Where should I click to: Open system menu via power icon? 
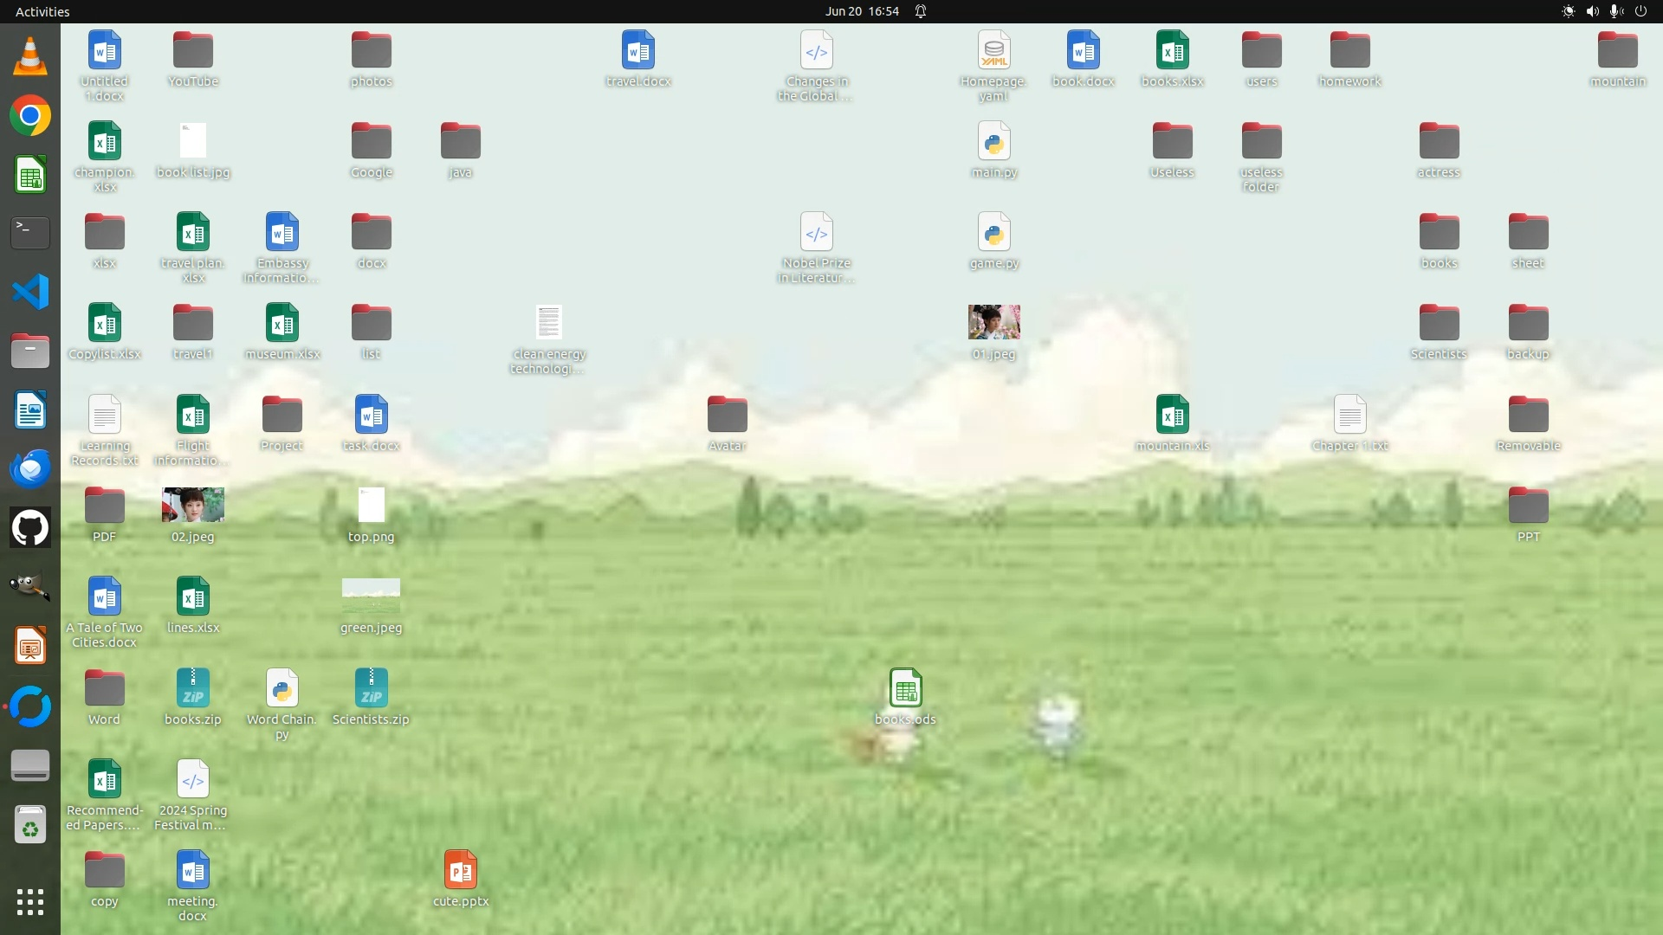(x=1640, y=11)
